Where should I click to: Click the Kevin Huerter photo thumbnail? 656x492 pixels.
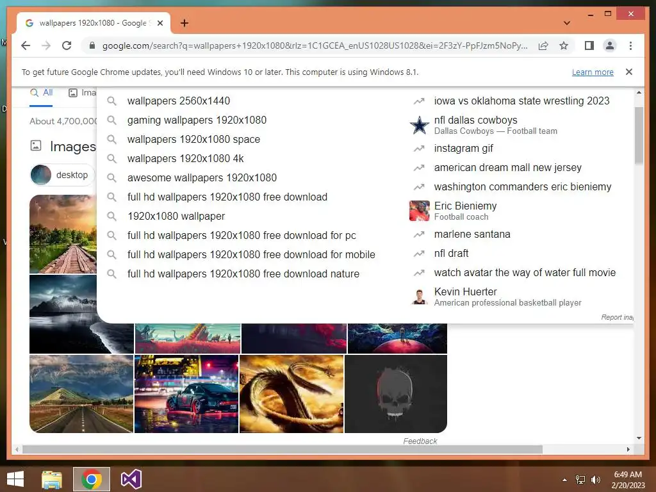[419, 296]
